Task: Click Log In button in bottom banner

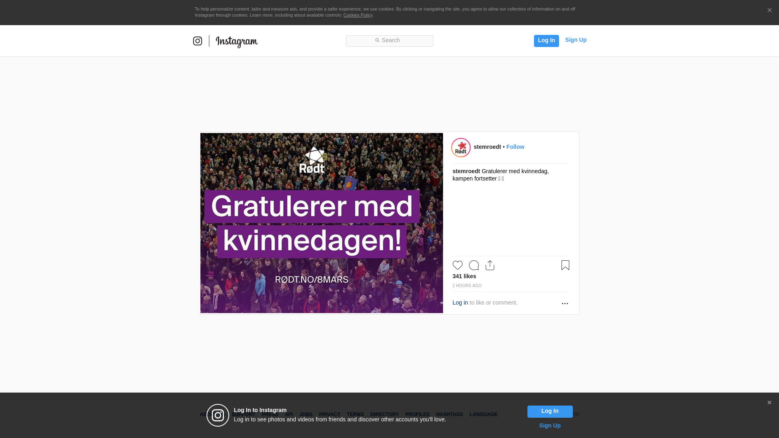Action: [550, 412]
